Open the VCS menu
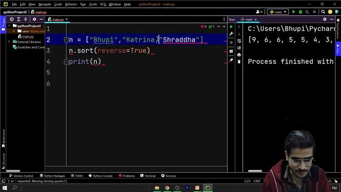Image resolution: width=341 pixels, height=192 pixels. pyautogui.click(x=103, y=4)
